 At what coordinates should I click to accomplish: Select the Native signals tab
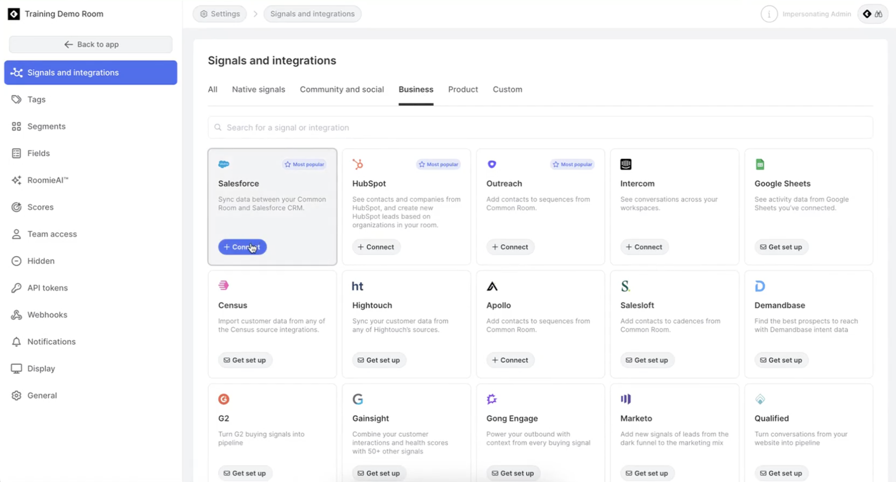coord(258,89)
